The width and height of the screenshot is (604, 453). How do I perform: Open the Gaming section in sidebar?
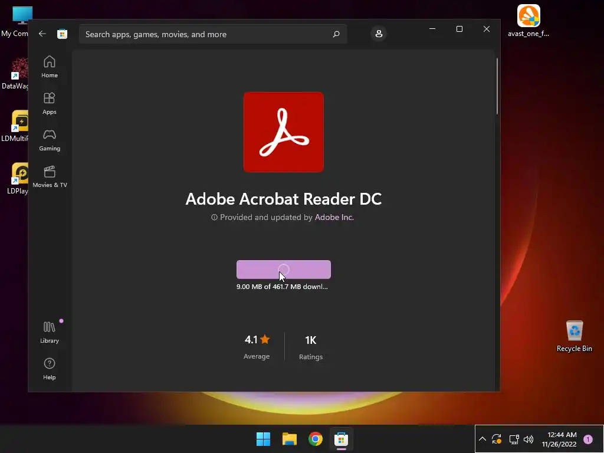tap(50, 140)
